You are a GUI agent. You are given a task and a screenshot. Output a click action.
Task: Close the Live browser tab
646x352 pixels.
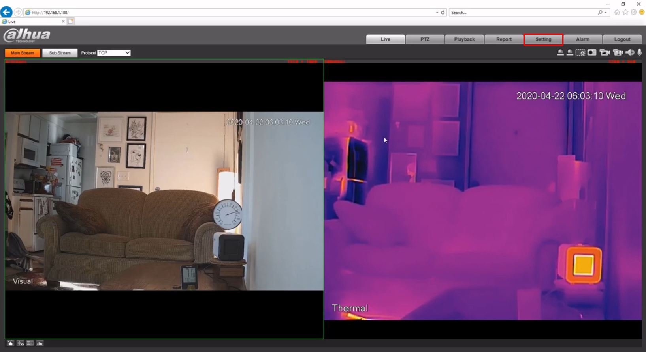point(63,22)
